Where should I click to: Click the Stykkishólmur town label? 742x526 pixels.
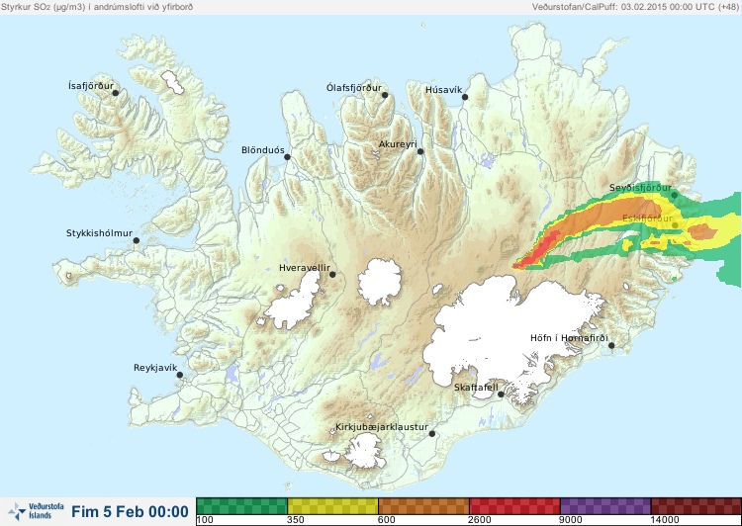click(x=99, y=233)
